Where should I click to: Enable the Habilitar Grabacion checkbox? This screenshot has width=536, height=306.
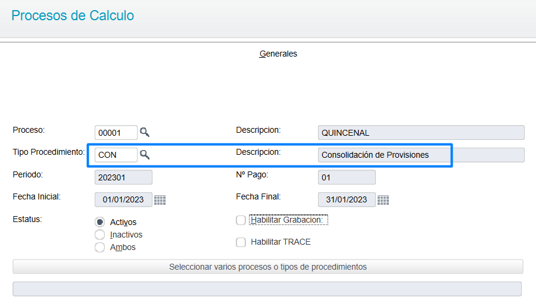241,220
